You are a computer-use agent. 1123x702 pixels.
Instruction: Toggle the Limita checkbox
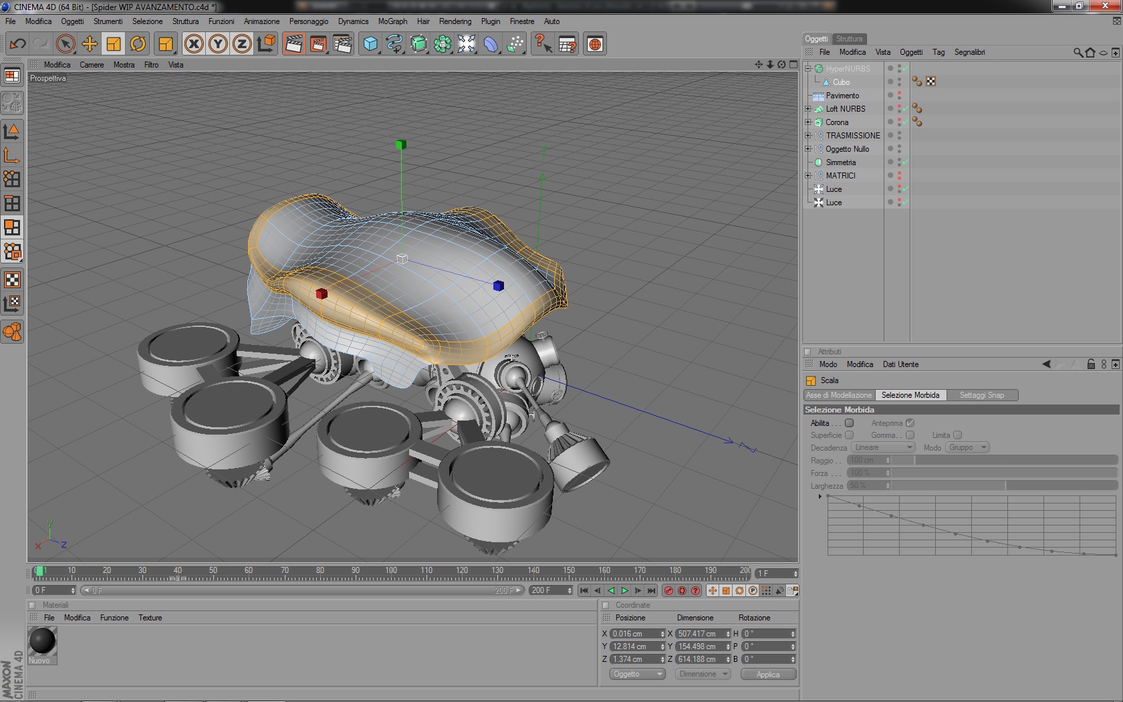(x=957, y=435)
